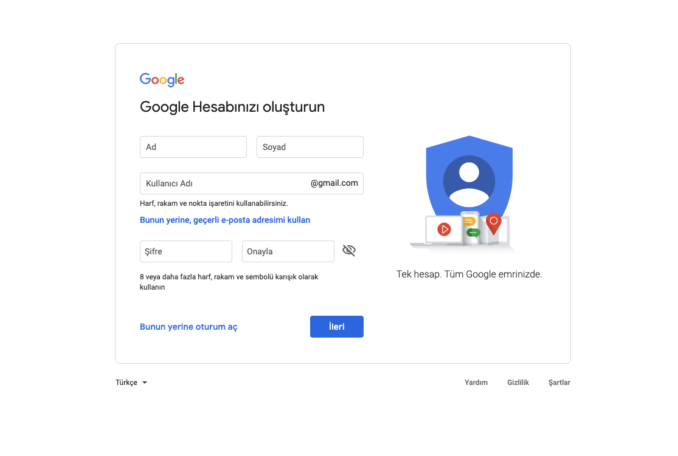
Task: Toggle password visibility eye icon
Action: pyautogui.click(x=349, y=250)
